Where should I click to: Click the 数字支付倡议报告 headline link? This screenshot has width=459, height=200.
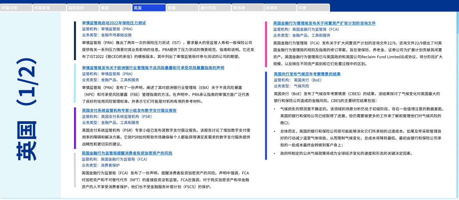pos(129,110)
